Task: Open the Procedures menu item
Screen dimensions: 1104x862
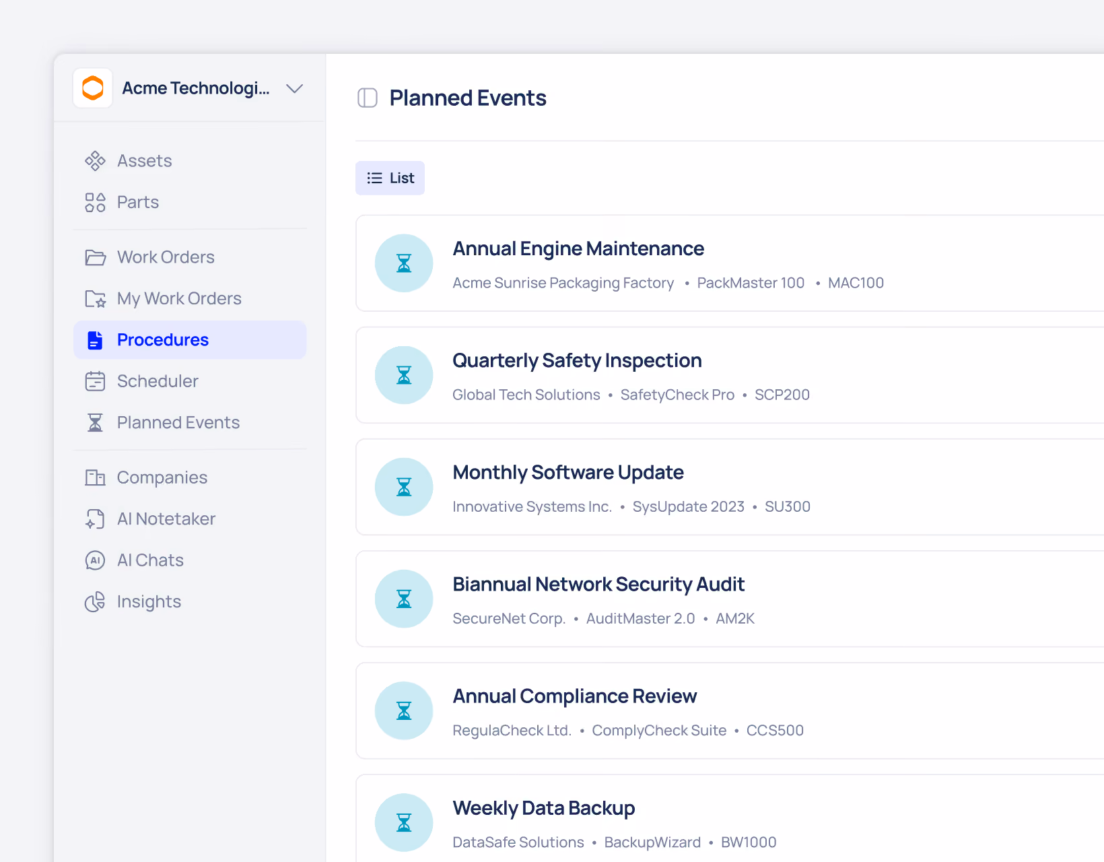Action: [190, 340]
